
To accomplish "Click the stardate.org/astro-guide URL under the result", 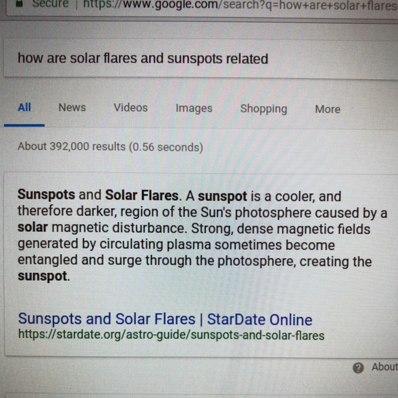I will (x=171, y=335).
